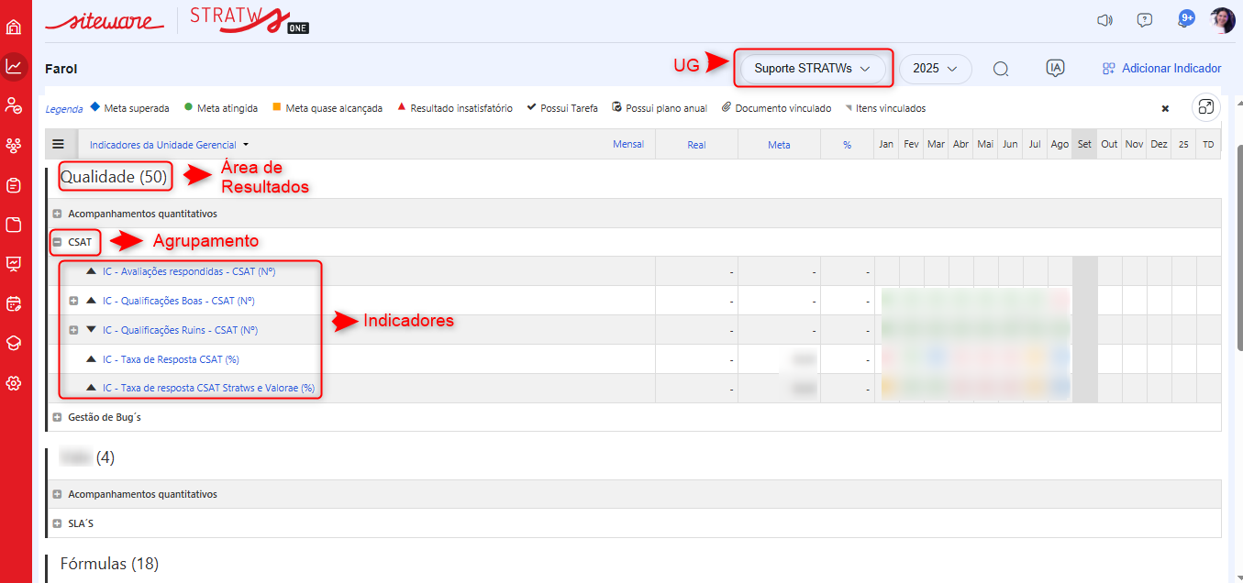Screen dimensions: 1243x583
Task: Open the hamburger menu in table header
Action: 59,144
